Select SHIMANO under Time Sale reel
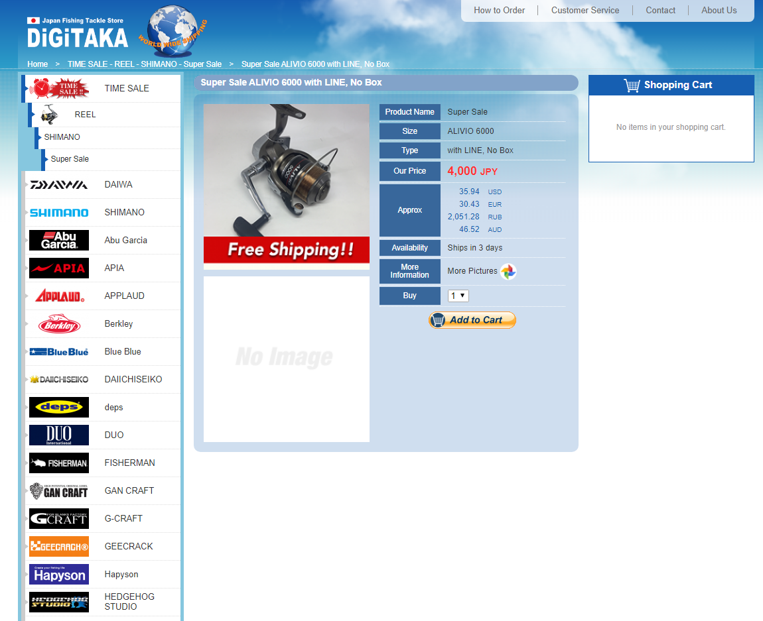This screenshot has width=763, height=621. (x=62, y=137)
